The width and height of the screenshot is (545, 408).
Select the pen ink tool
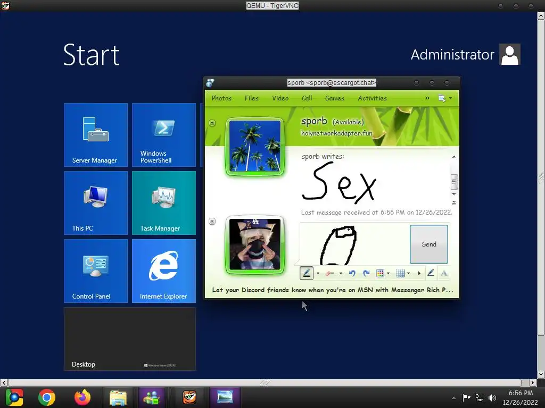(307, 273)
